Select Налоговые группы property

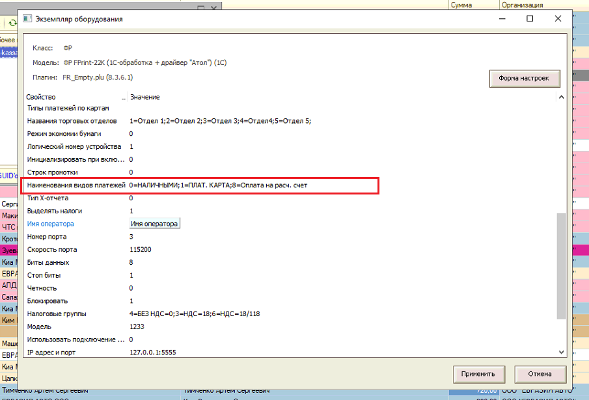[x=57, y=314]
